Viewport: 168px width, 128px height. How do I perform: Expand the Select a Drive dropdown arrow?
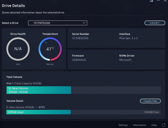click(x=84, y=23)
